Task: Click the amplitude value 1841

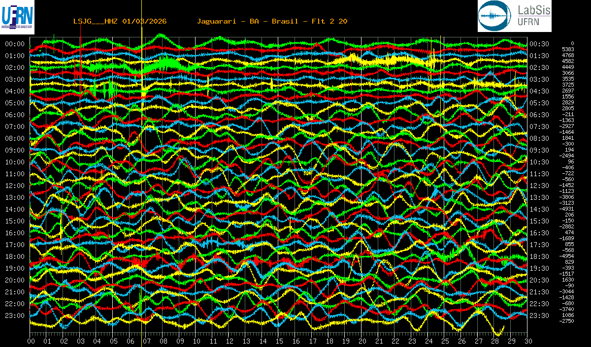Action: 568,138
